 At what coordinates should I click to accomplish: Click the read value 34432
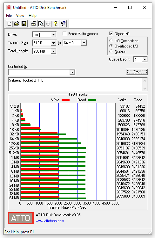point(140,106)
